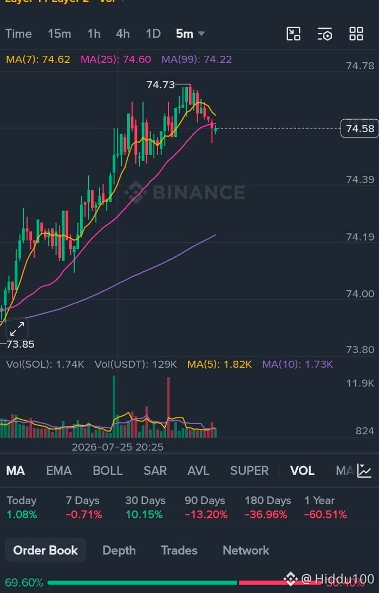Click the tallest green volume bar
Viewport: 379px width, 593px height.
click(x=114, y=407)
